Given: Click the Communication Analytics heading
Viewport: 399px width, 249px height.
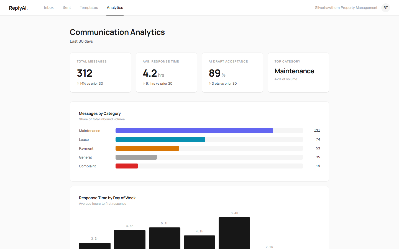Looking at the screenshot, I should (117, 32).
